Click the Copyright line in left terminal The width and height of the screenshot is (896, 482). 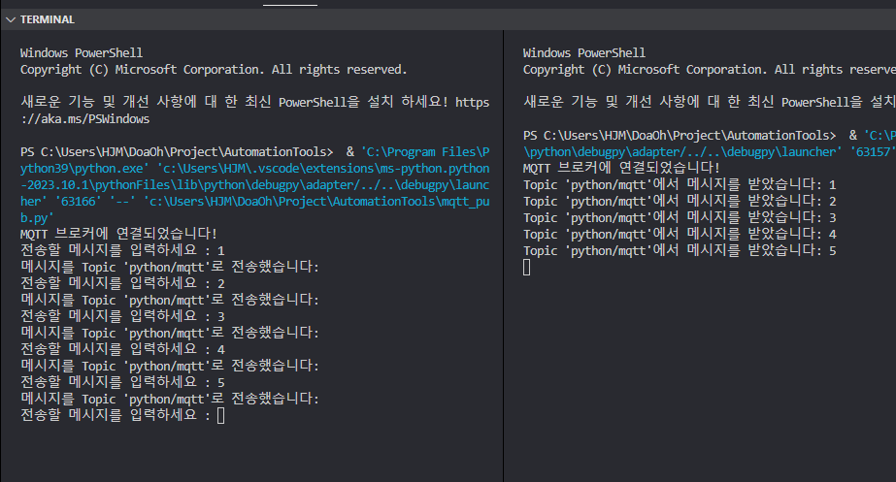214,70
